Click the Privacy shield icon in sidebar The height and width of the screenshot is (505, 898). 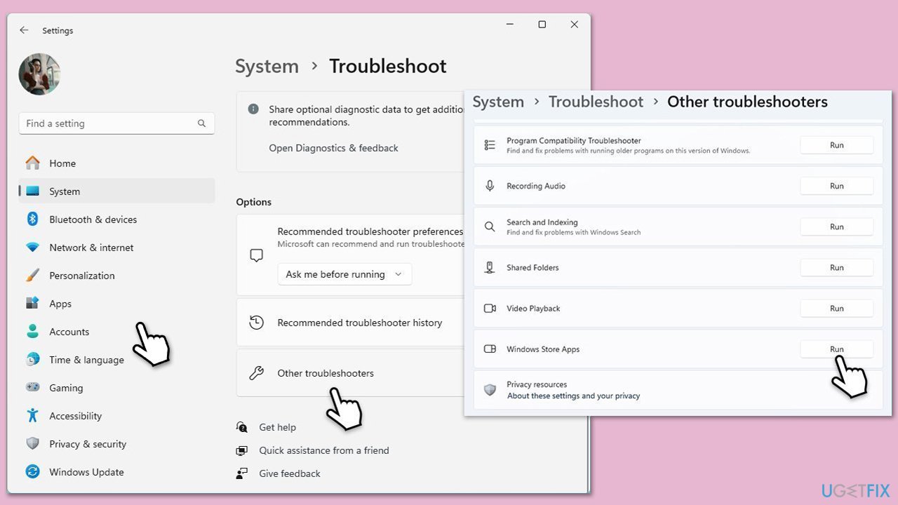(x=32, y=443)
